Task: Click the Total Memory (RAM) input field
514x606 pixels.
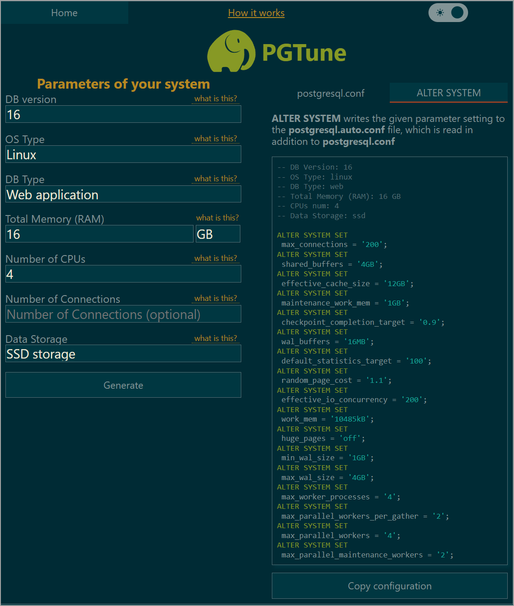Action: point(99,234)
